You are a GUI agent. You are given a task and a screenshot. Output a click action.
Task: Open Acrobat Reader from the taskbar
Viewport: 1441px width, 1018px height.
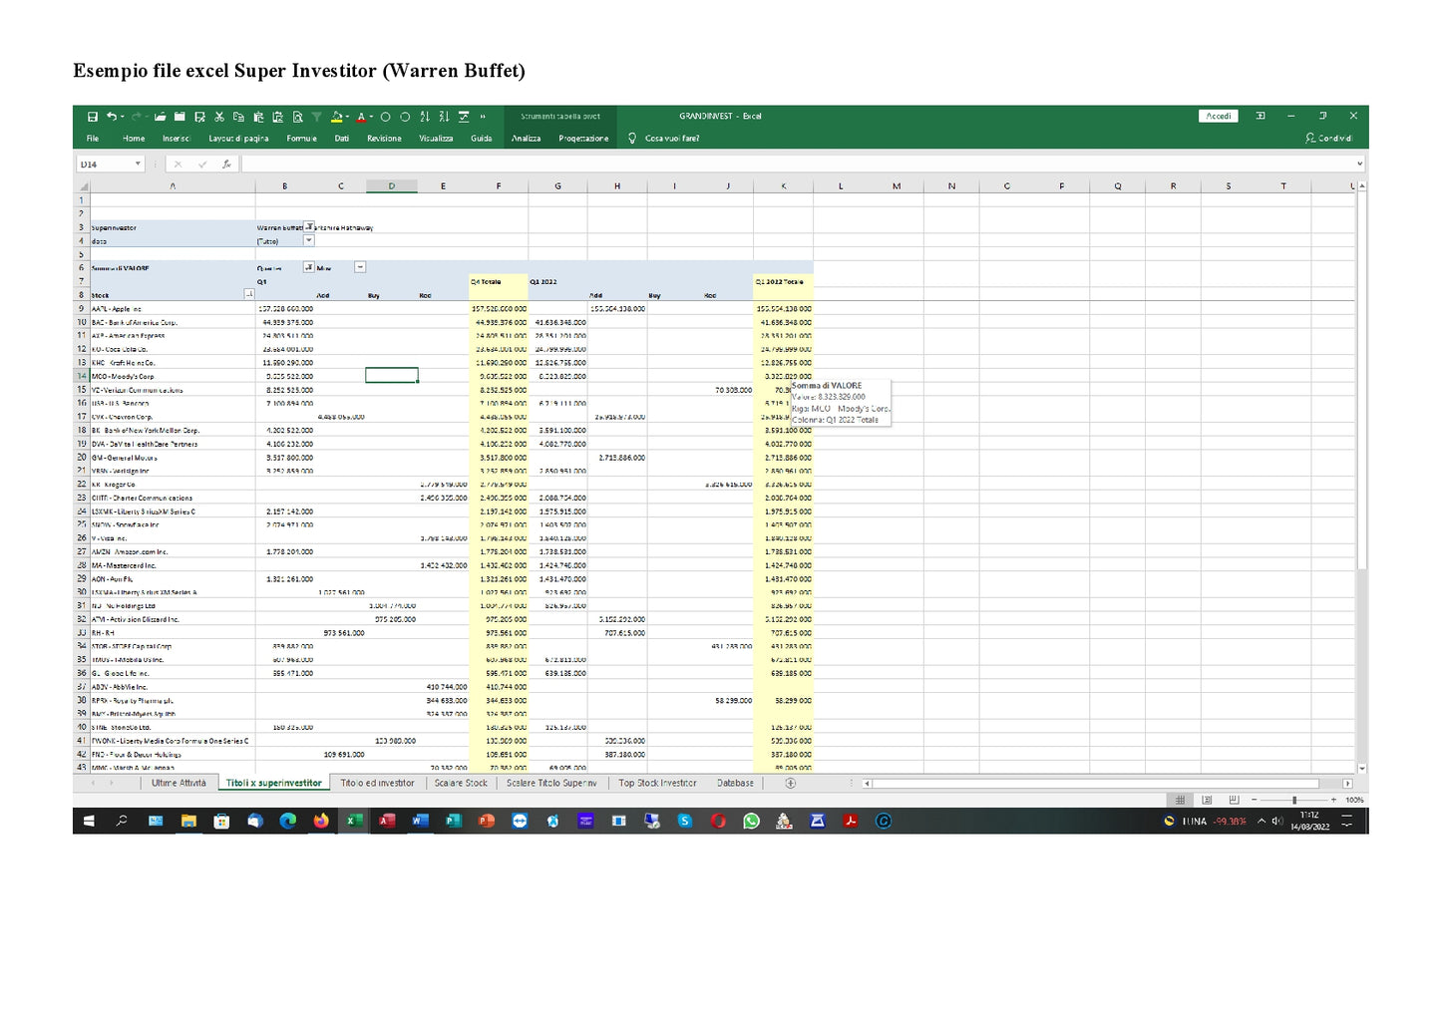(851, 821)
